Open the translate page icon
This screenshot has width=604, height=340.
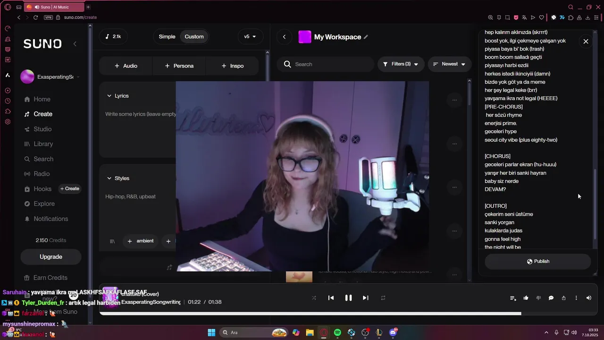(524, 17)
